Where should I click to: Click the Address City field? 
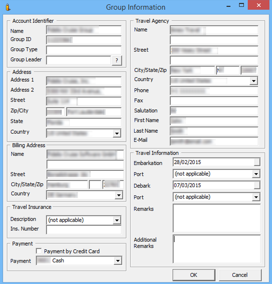coord(94,112)
